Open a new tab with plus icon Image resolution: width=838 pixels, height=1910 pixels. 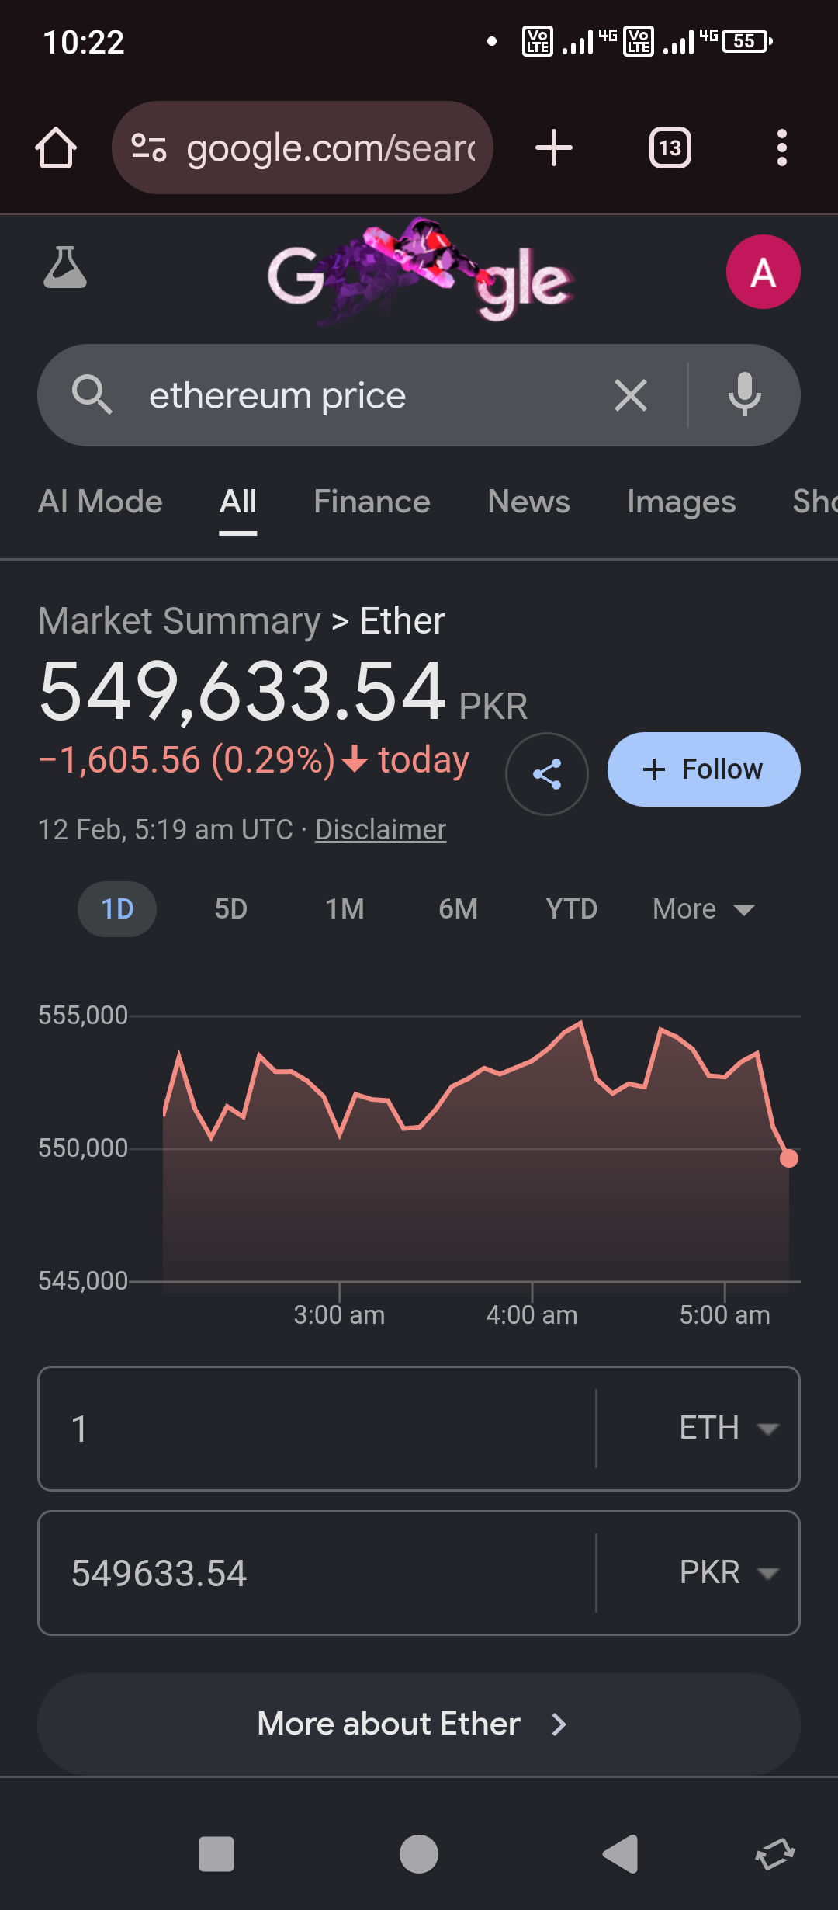pyautogui.click(x=554, y=148)
